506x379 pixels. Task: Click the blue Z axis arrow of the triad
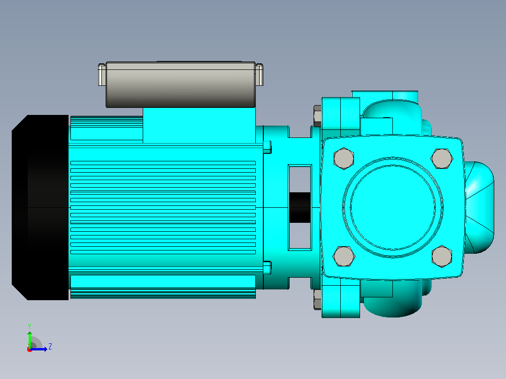(x=38, y=349)
